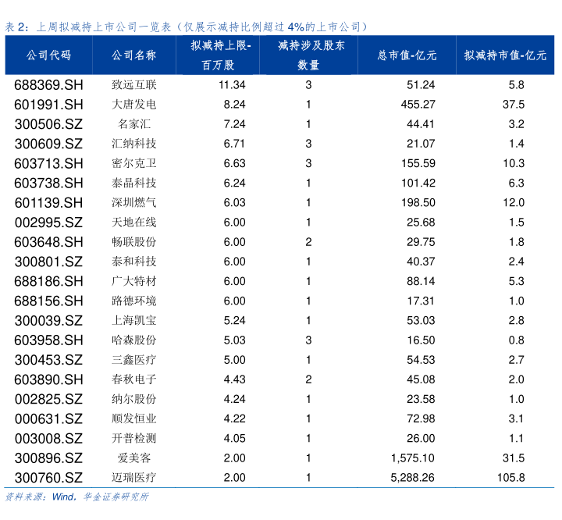Click stock code 688156.SH
The height and width of the screenshot is (520, 562).
pos(48,301)
